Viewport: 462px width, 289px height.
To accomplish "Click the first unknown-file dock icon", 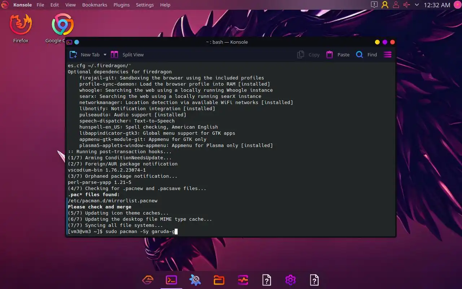I will (267, 280).
